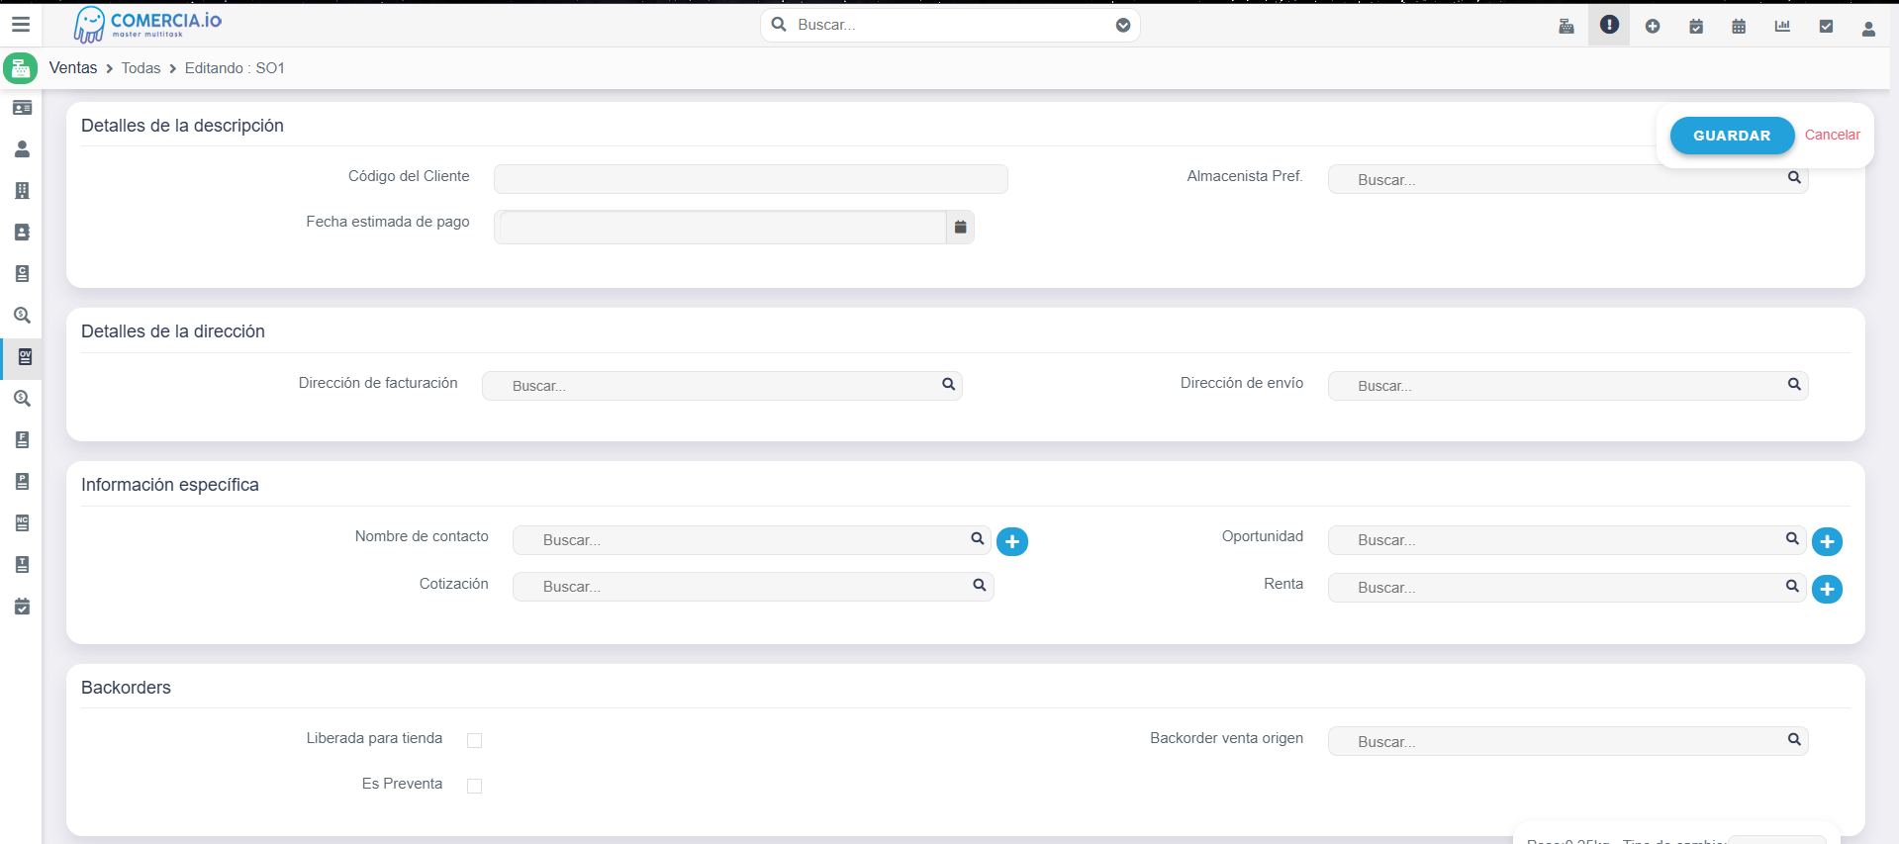
Task: Expand the top search bar dropdown arrow
Action: point(1123,26)
